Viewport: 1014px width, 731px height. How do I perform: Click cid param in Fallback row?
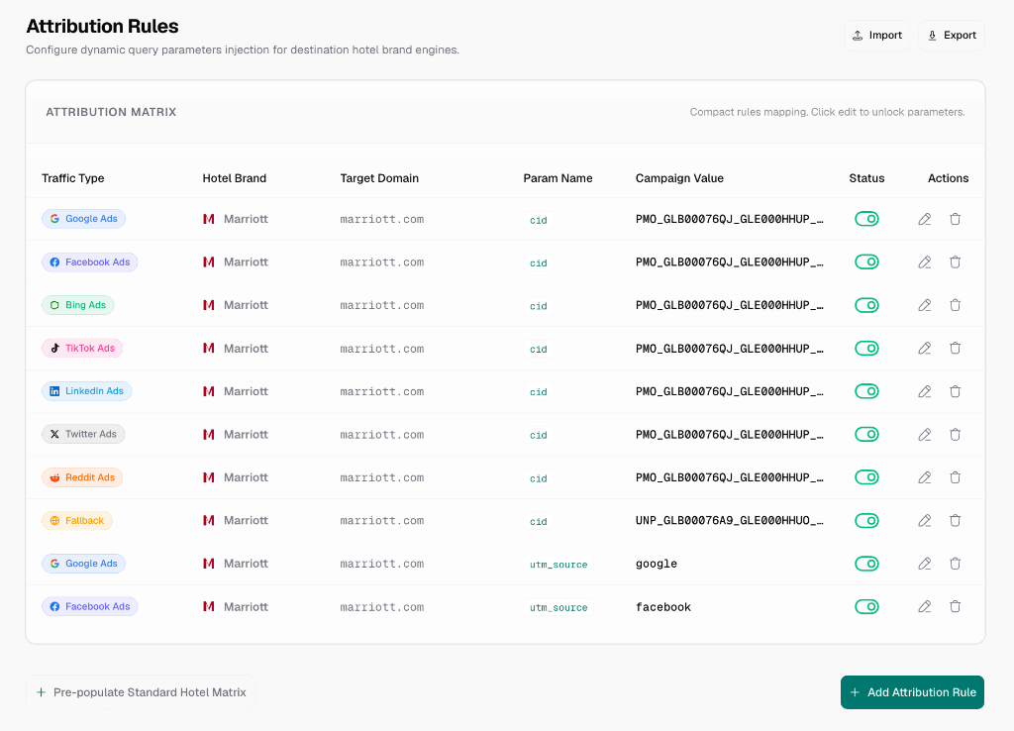(x=538, y=521)
